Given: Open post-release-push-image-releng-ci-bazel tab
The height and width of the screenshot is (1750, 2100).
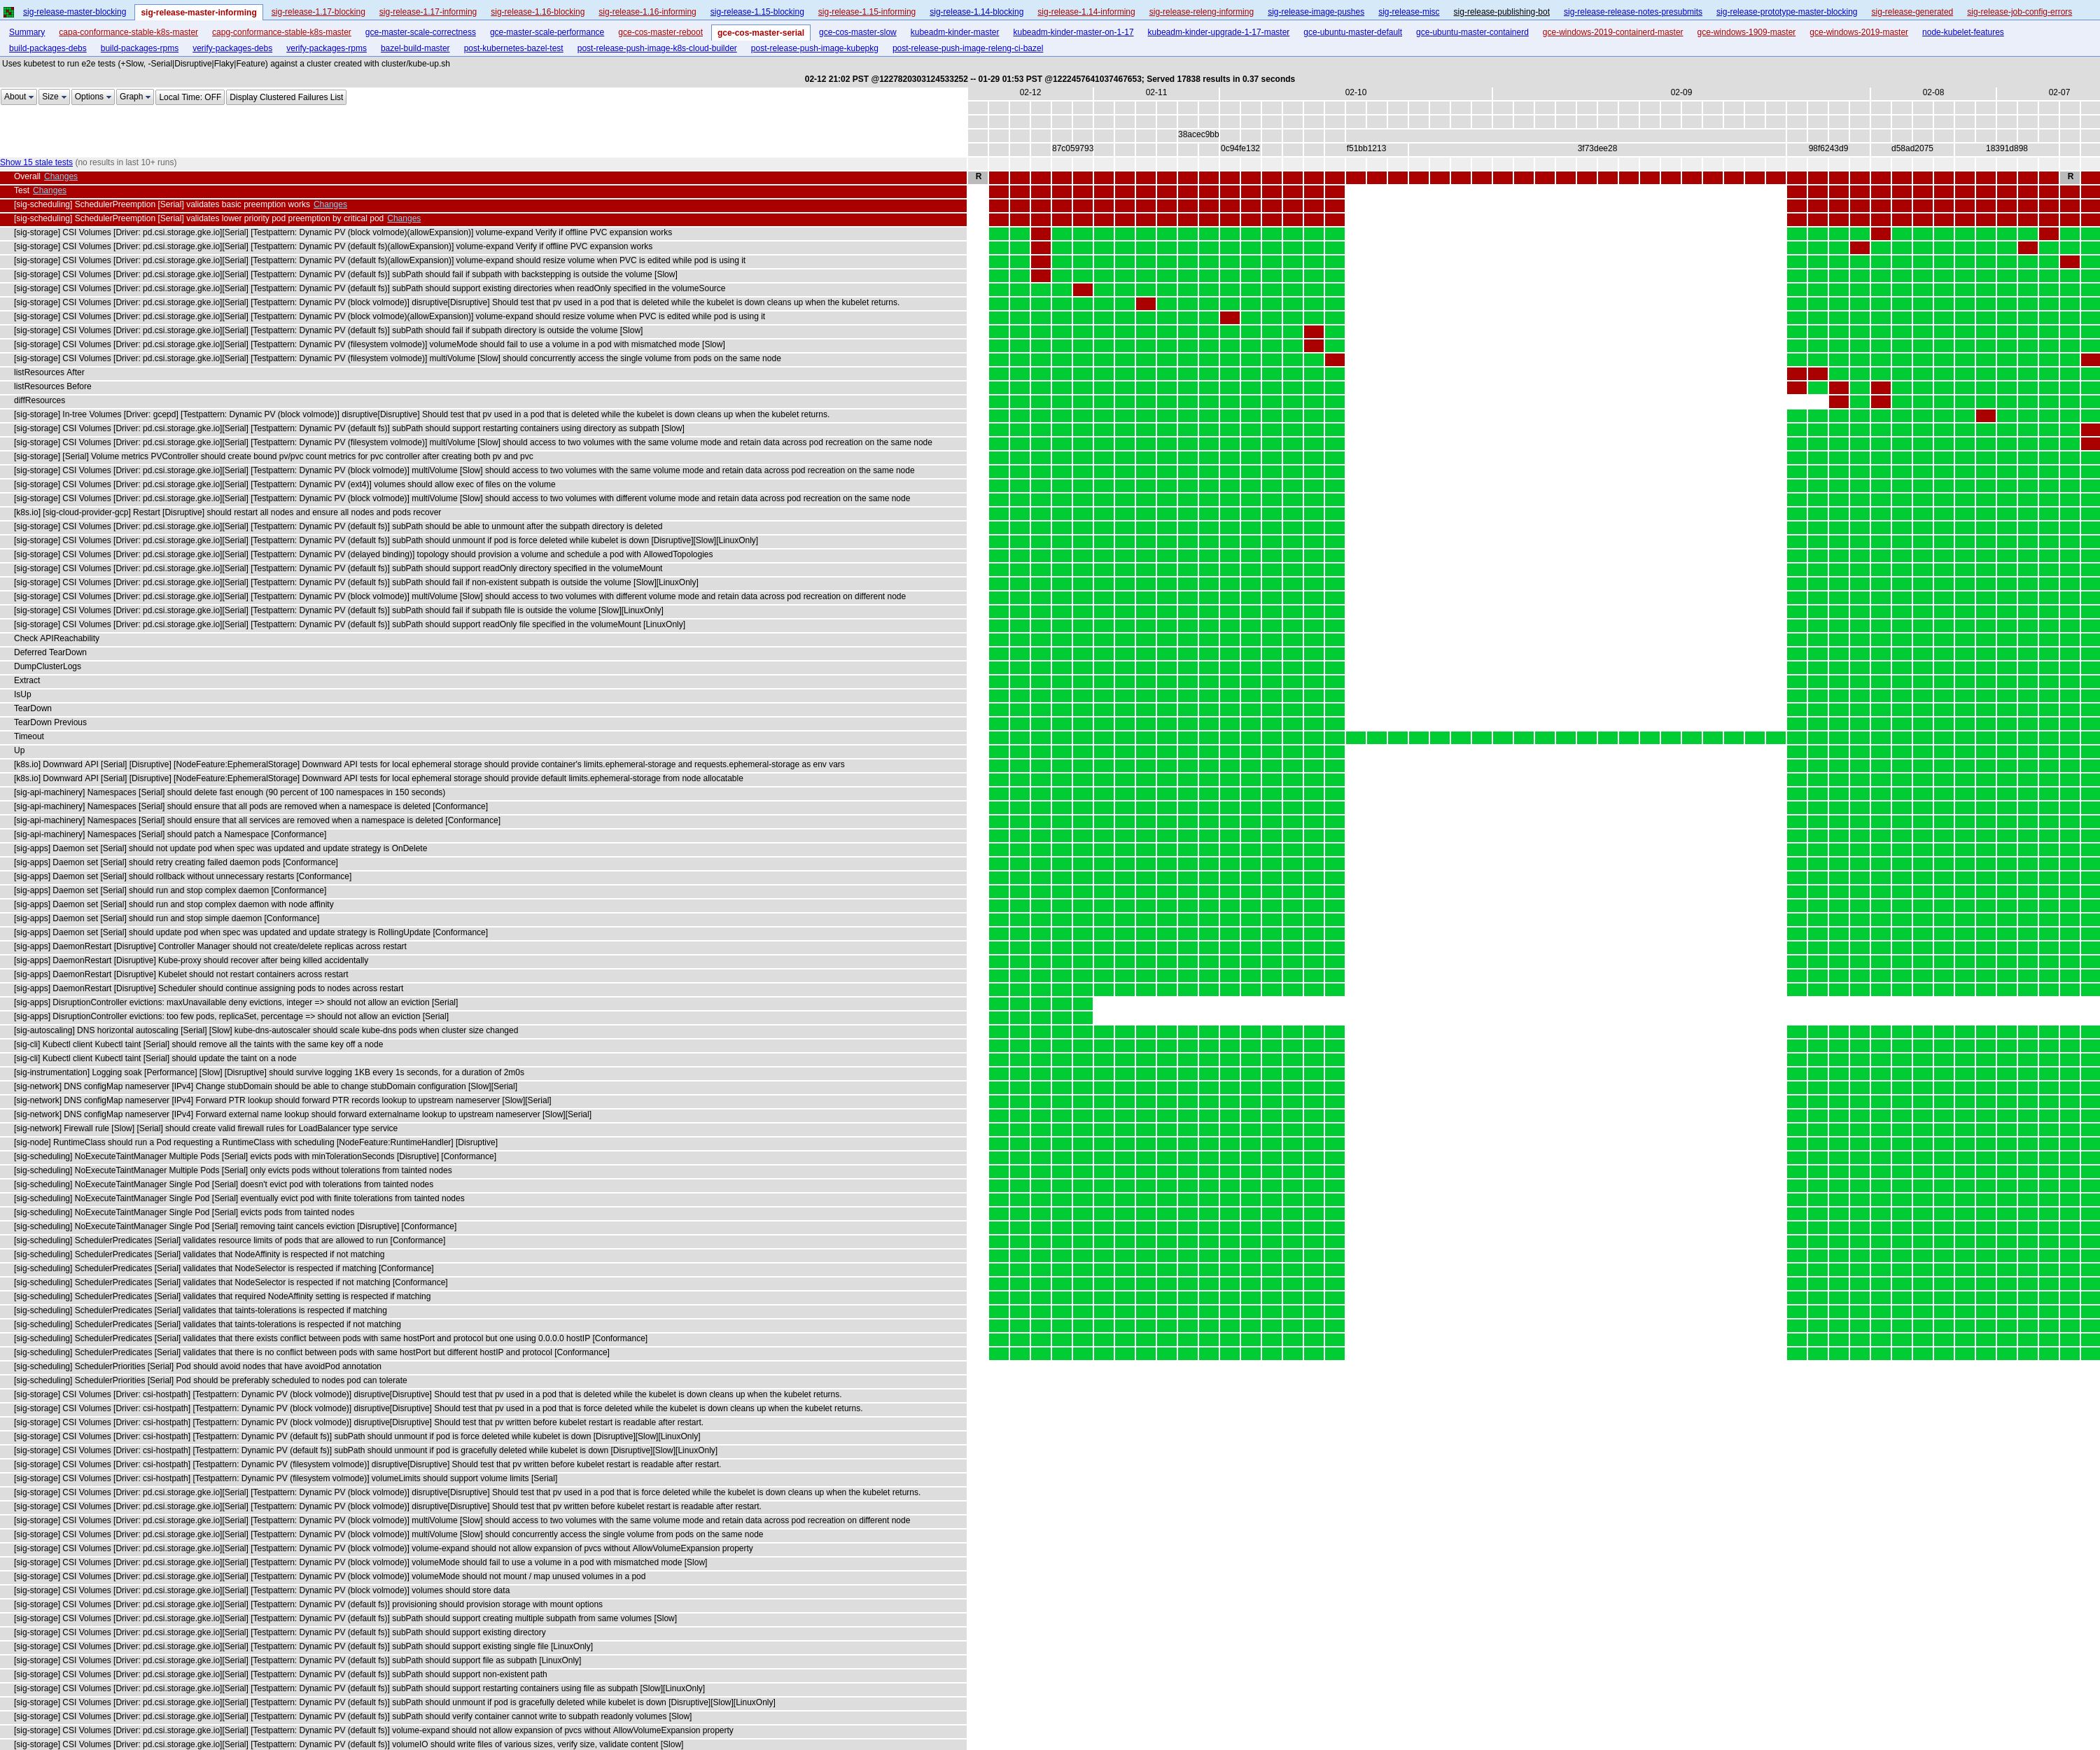Looking at the screenshot, I should point(967,48).
